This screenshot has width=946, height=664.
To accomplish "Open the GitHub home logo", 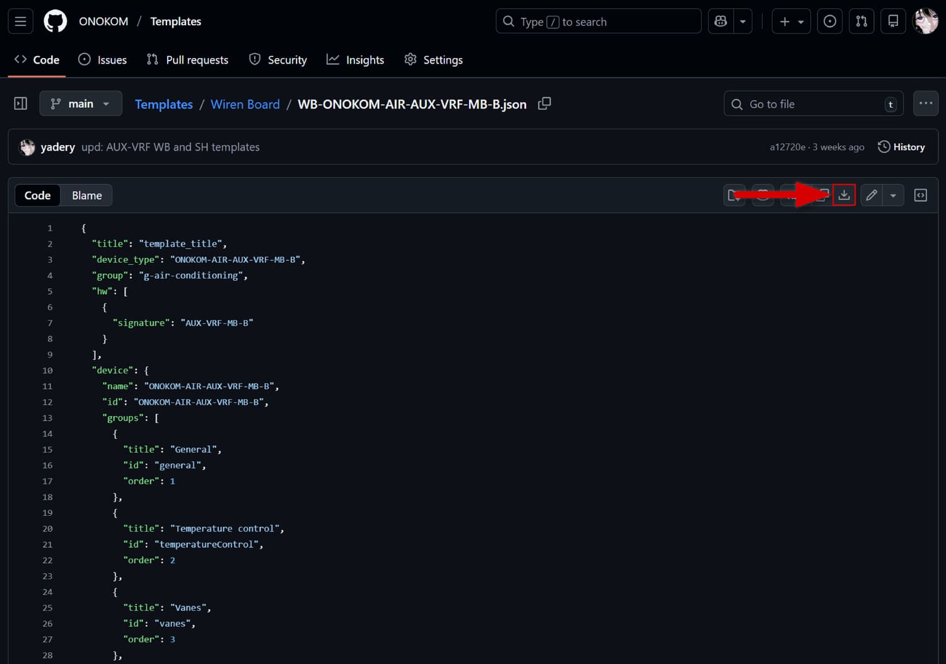I will pos(55,21).
